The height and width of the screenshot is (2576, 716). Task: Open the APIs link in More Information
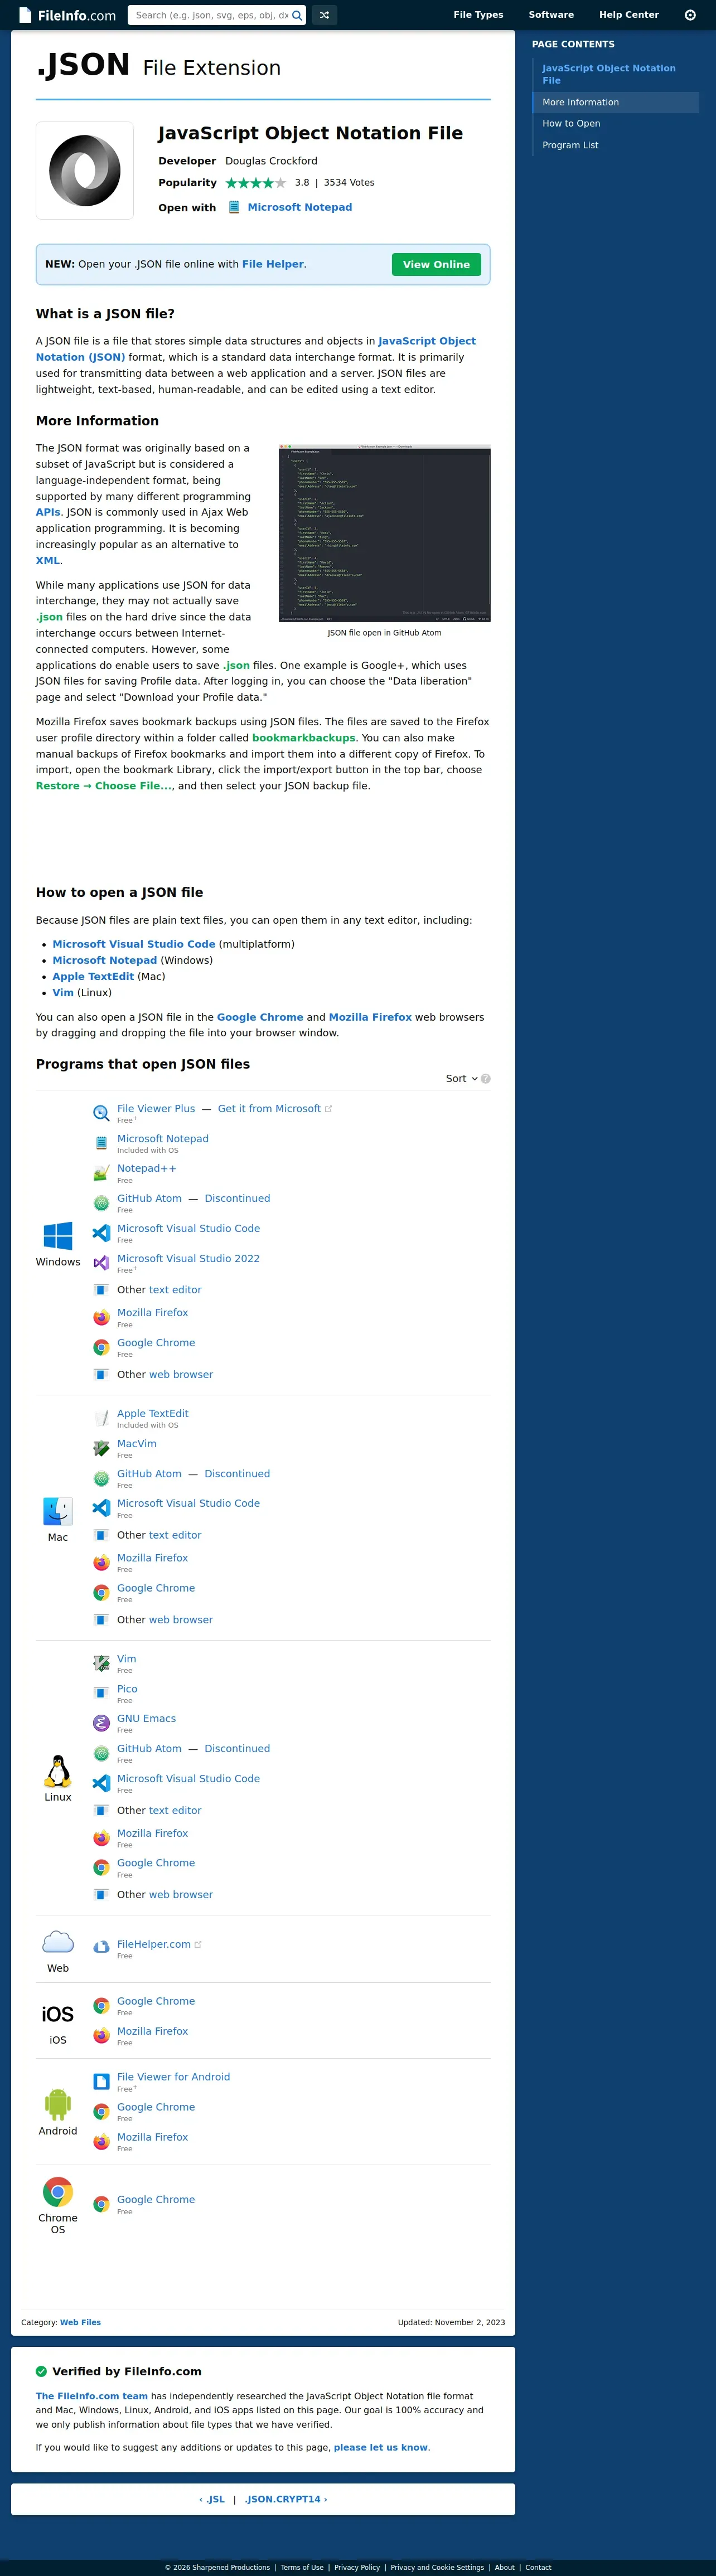pos(48,512)
